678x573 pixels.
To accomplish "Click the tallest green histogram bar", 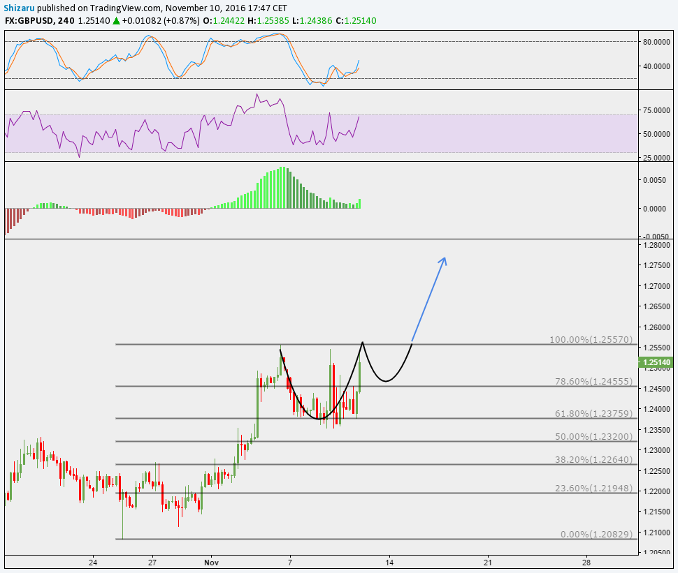I will tap(282, 188).
